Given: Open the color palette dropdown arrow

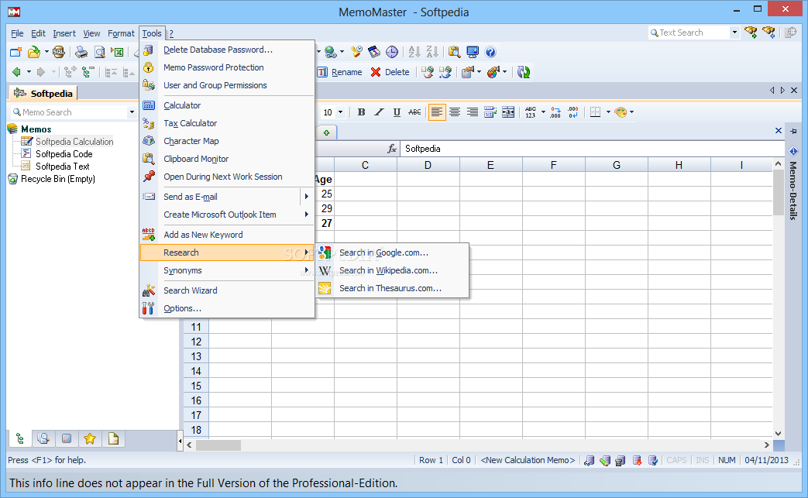Looking at the screenshot, I should tap(632, 112).
